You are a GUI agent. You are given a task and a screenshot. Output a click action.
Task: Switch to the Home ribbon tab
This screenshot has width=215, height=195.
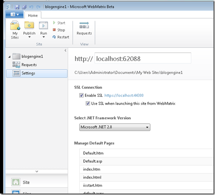click(x=33, y=15)
